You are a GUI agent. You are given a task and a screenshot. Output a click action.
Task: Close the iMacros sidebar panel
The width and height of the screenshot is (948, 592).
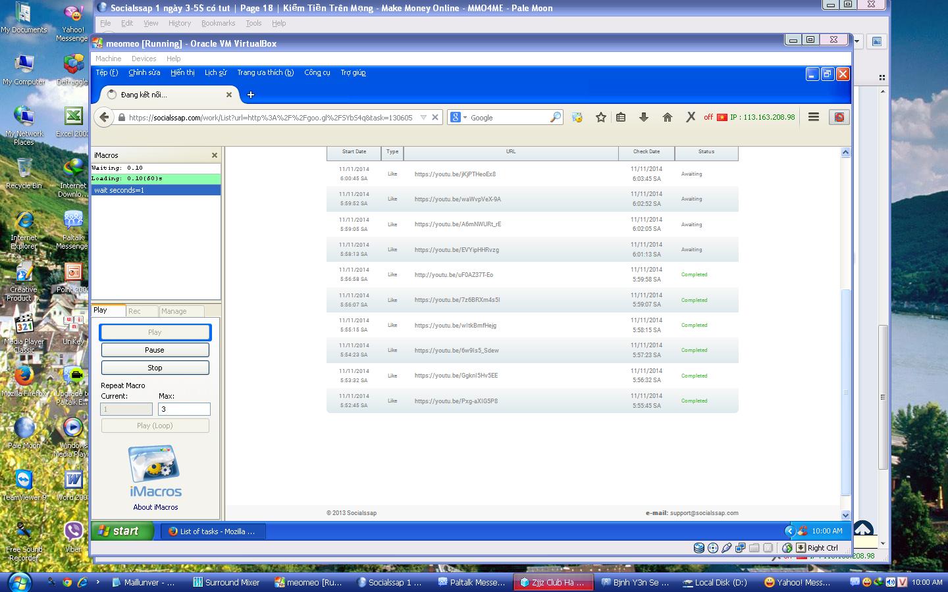tap(214, 155)
